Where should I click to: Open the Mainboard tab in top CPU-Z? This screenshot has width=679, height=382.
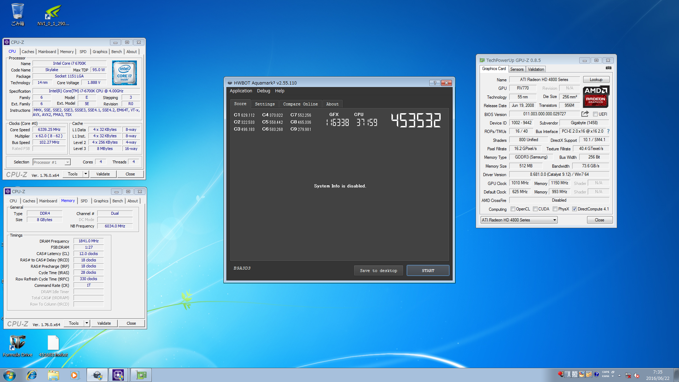pyautogui.click(x=47, y=52)
